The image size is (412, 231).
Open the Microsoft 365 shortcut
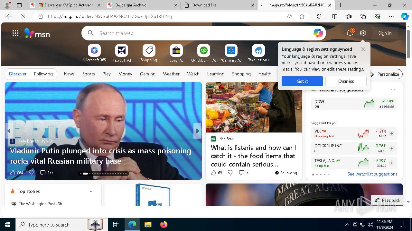(94, 53)
